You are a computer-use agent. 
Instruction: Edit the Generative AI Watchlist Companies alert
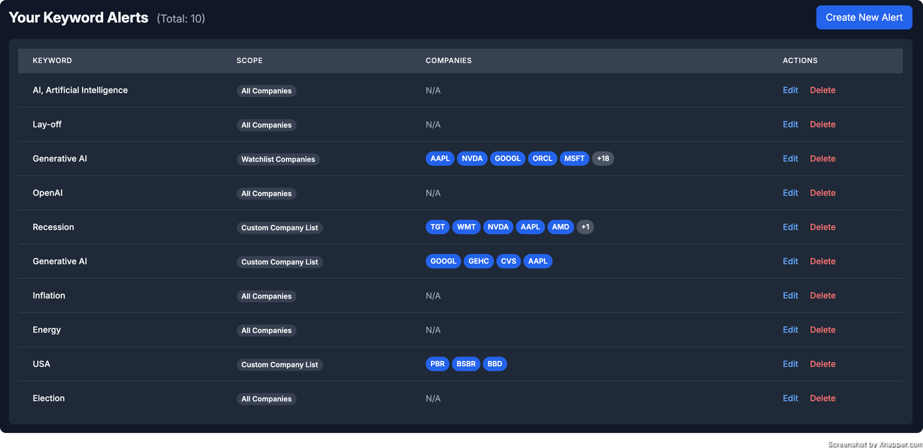(790, 158)
